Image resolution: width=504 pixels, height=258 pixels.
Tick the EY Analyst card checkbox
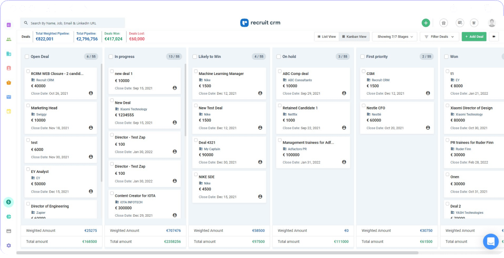(x=28, y=169)
